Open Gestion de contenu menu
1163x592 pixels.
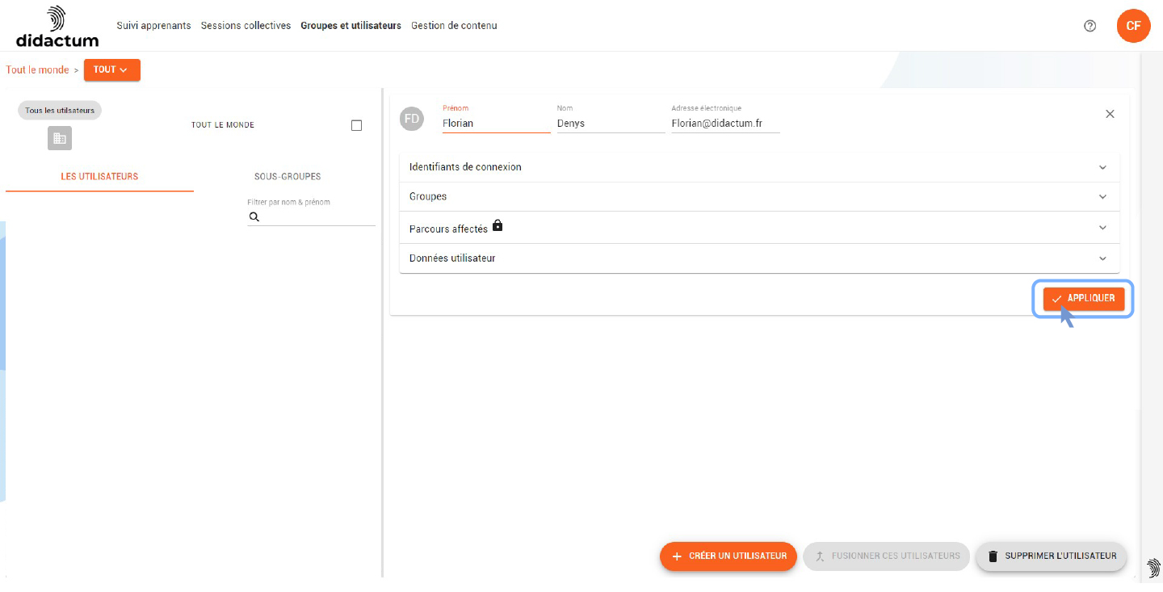coord(454,26)
